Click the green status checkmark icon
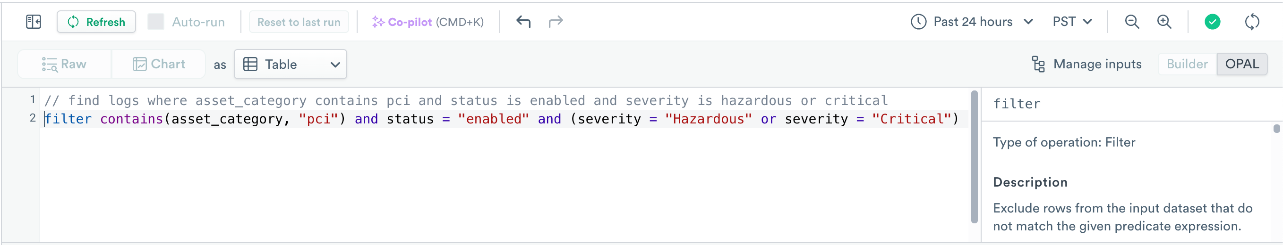This screenshot has width=1283, height=245. pos(1212,22)
